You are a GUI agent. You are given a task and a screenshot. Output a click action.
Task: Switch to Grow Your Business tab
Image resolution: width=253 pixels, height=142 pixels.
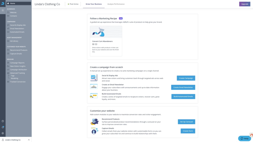click(94, 4)
